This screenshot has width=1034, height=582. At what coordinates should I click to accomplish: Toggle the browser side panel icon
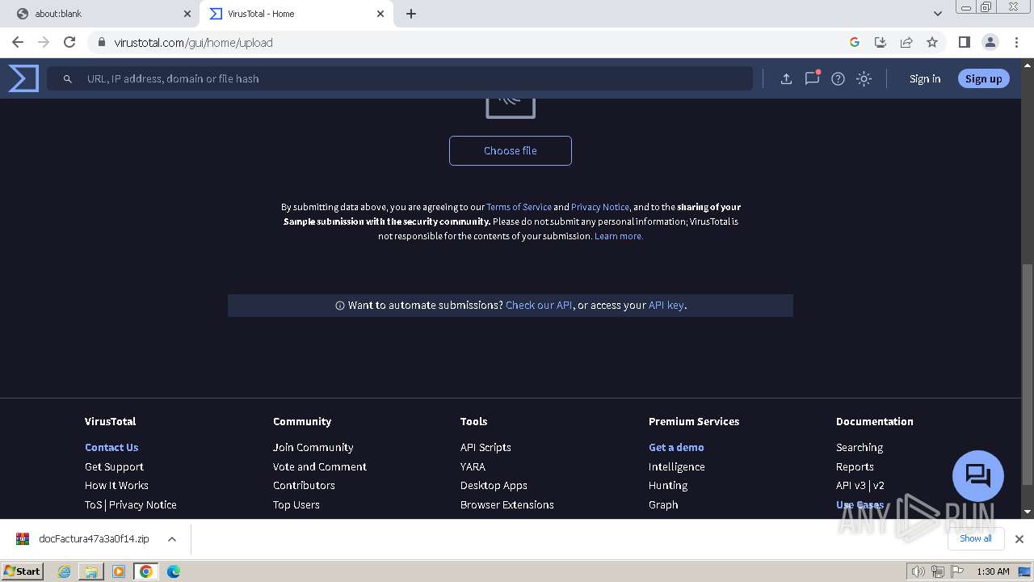pyautogui.click(x=964, y=42)
